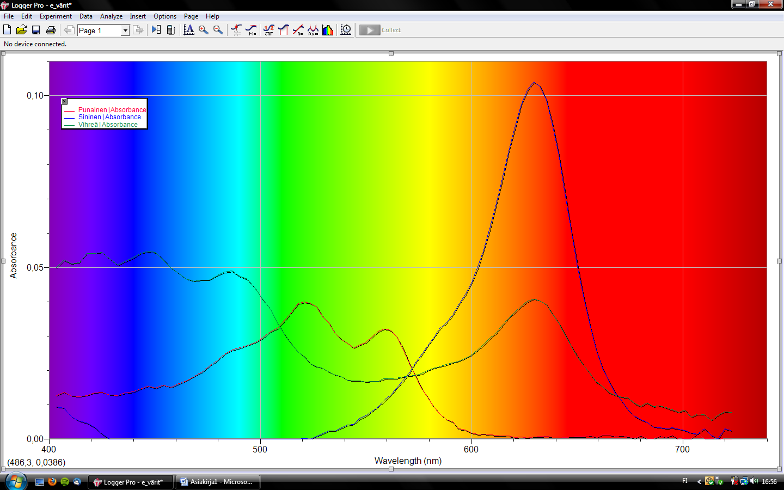Open the Page menu

tap(191, 16)
